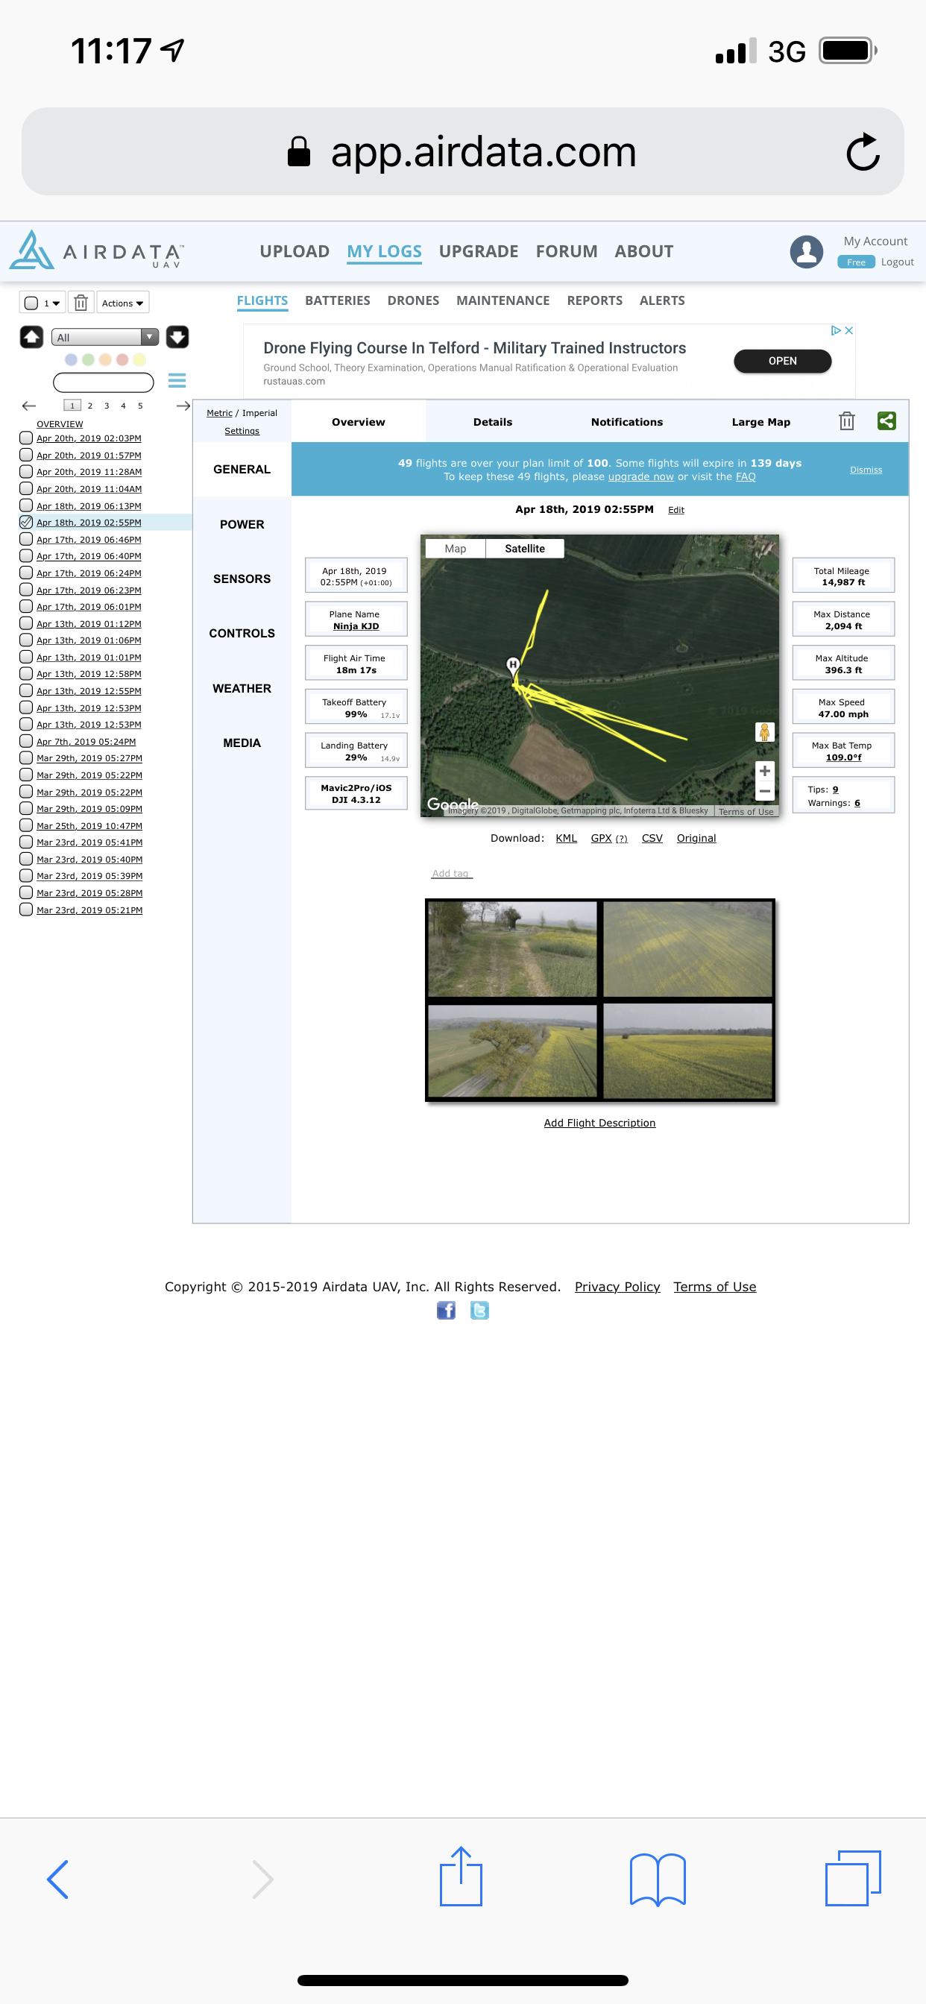This screenshot has height=2004, width=926.
Task: Switch to the Details tab
Action: click(x=493, y=422)
